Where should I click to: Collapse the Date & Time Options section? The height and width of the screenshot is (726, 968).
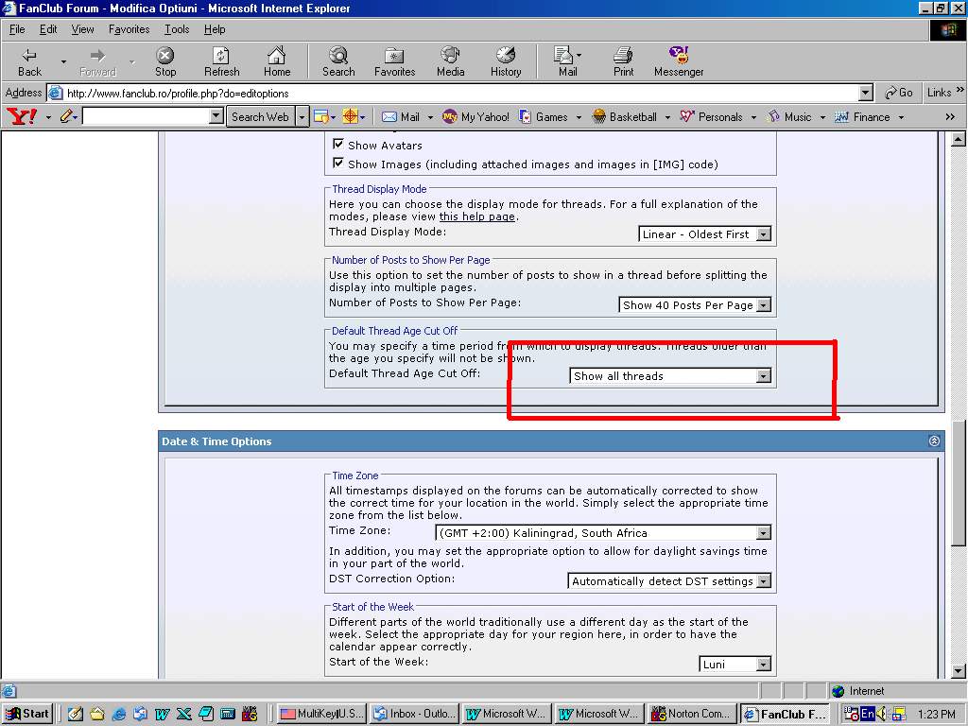(934, 441)
